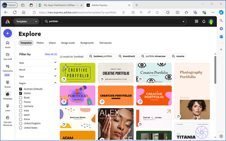Expand the Style filter
Viewport: 226px width, 141px height.
coord(38,63)
